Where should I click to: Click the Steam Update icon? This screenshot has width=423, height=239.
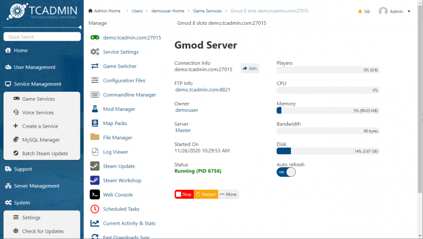pyautogui.click(x=95, y=166)
